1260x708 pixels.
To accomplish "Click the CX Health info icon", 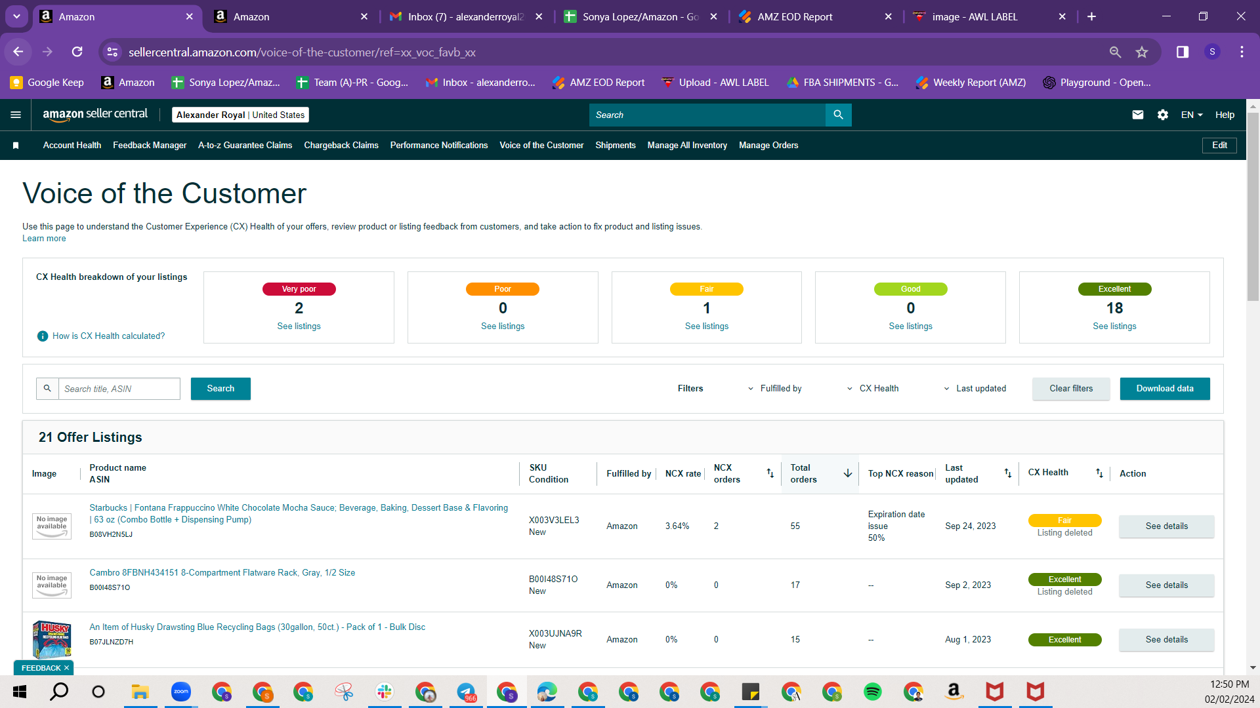I will click(x=43, y=336).
